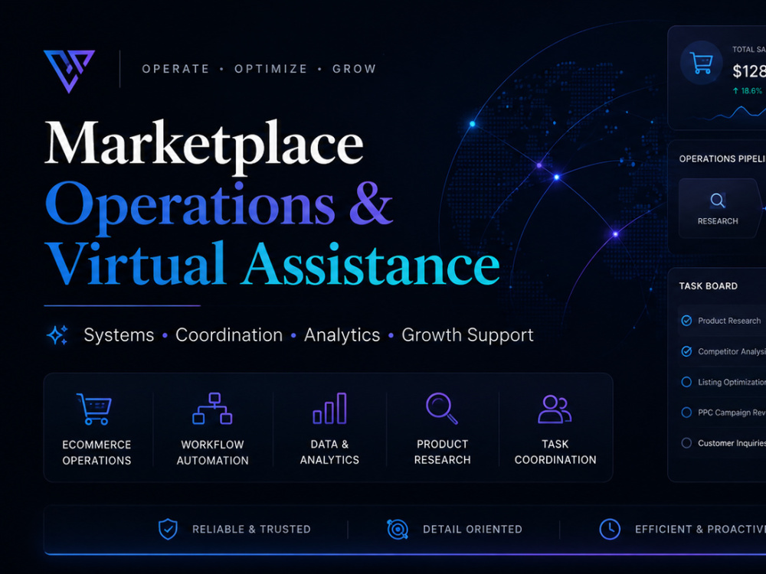Image resolution: width=766 pixels, height=574 pixels.
Task: Click the Reliable & Trusted text
Action: coord(251,529)
